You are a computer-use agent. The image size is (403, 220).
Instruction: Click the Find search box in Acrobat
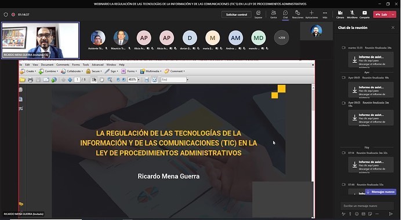(173, 80)
